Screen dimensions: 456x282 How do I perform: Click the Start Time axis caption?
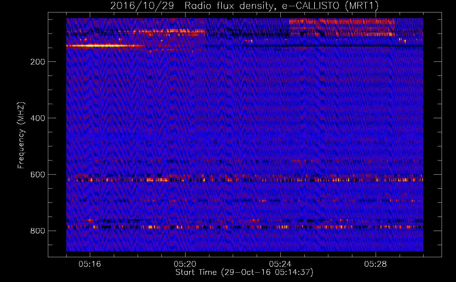coord(244,272)
